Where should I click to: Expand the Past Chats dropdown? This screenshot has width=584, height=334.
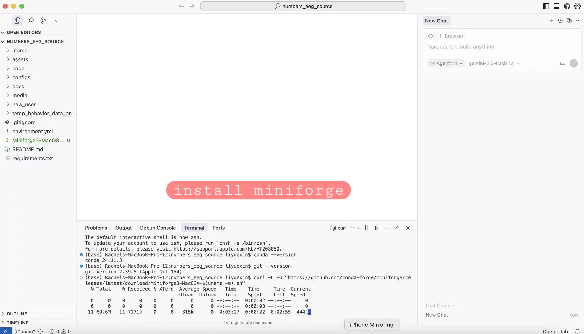[440, 305]
